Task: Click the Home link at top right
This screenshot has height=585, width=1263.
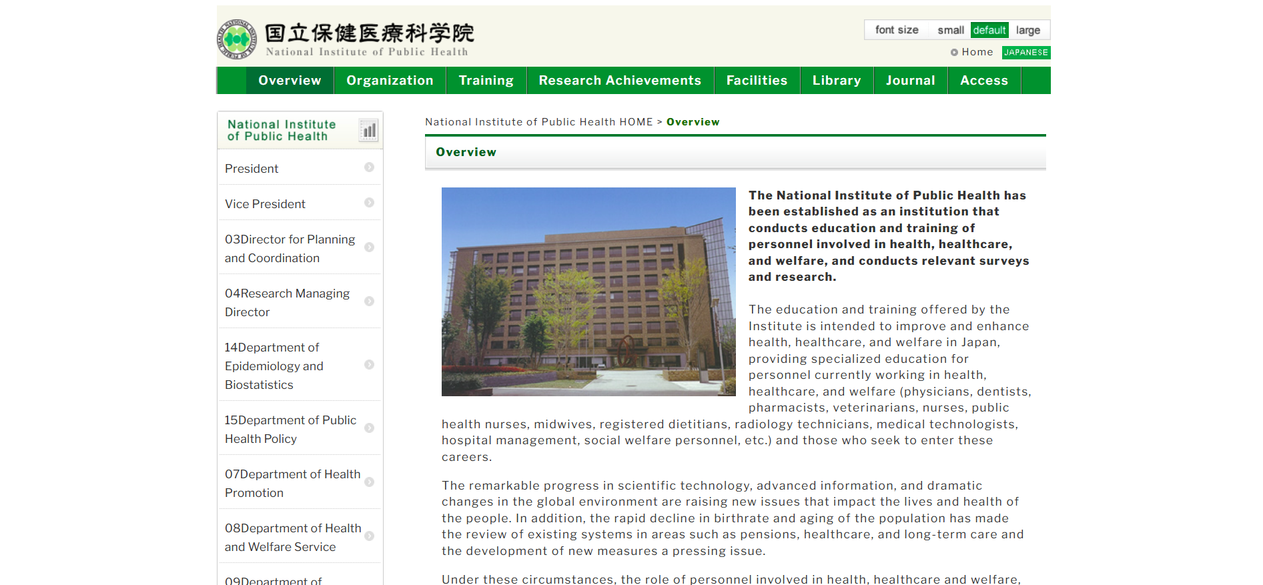Action: pyautogui.click(x=977, y=52)
